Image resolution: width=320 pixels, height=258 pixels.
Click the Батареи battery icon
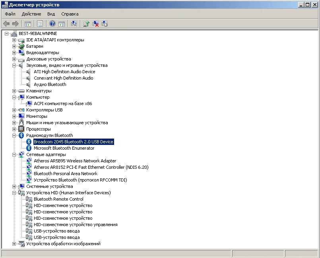pyautogui.click(x=21, y=46)
